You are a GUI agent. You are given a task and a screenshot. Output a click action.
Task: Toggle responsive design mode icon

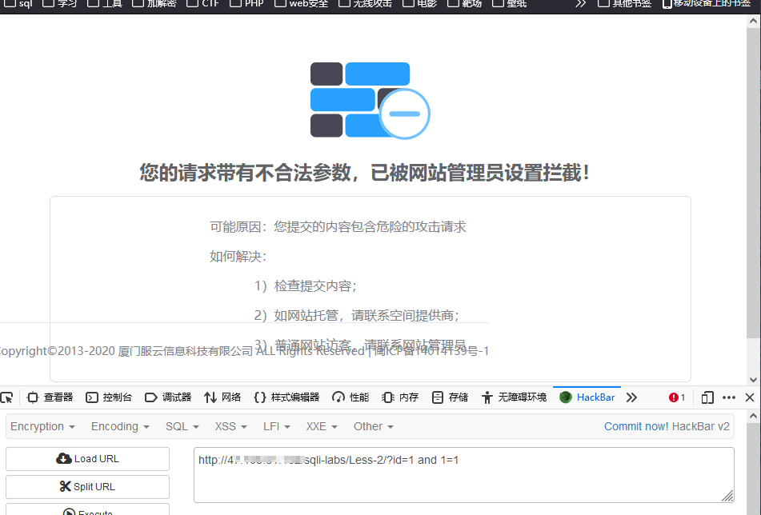click(707, 397)
